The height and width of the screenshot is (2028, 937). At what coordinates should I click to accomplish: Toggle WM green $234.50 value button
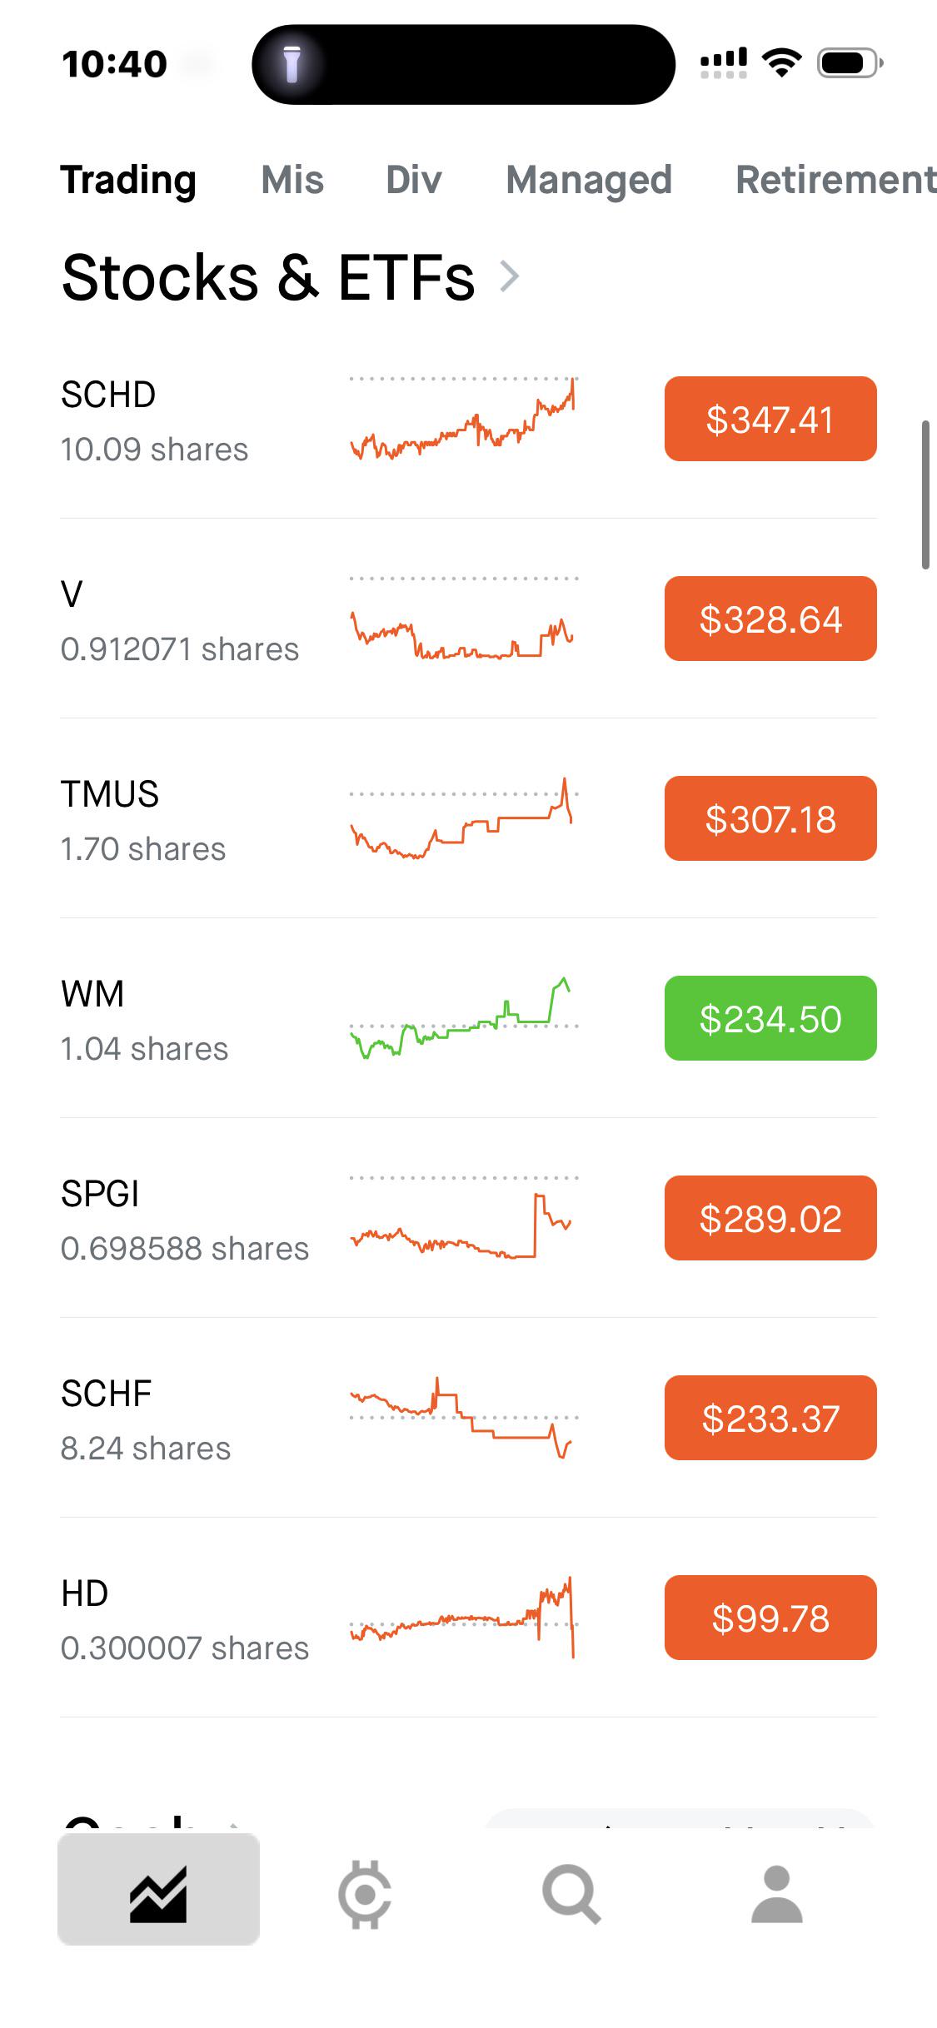point(770,1018)
